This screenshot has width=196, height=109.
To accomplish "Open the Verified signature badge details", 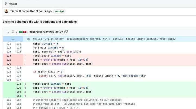I will tap(59, 11).
